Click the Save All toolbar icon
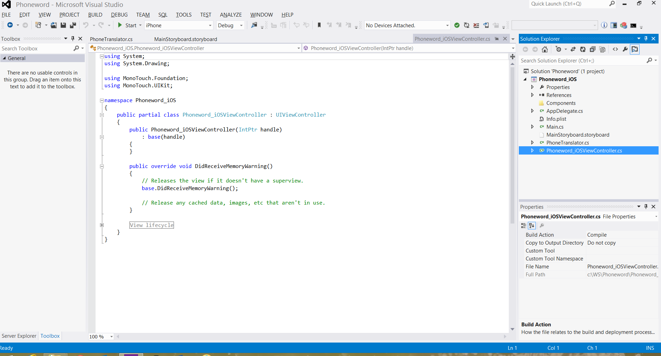 click(x=73, y=25)
